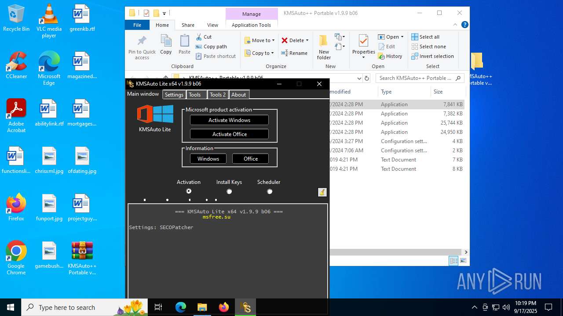Open the File tab in Explorer
The height and width of the screenshot is (316, 563).
pos(137,25)
